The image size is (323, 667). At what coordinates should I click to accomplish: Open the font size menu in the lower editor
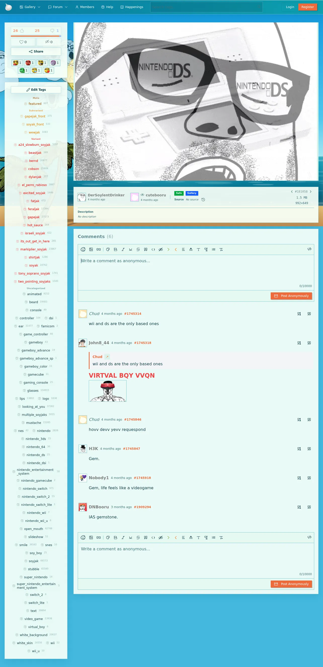click(198, 538)
